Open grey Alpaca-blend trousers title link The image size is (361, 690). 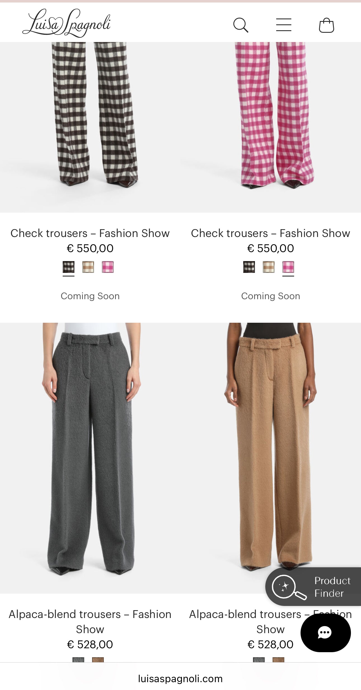(90, 622)
